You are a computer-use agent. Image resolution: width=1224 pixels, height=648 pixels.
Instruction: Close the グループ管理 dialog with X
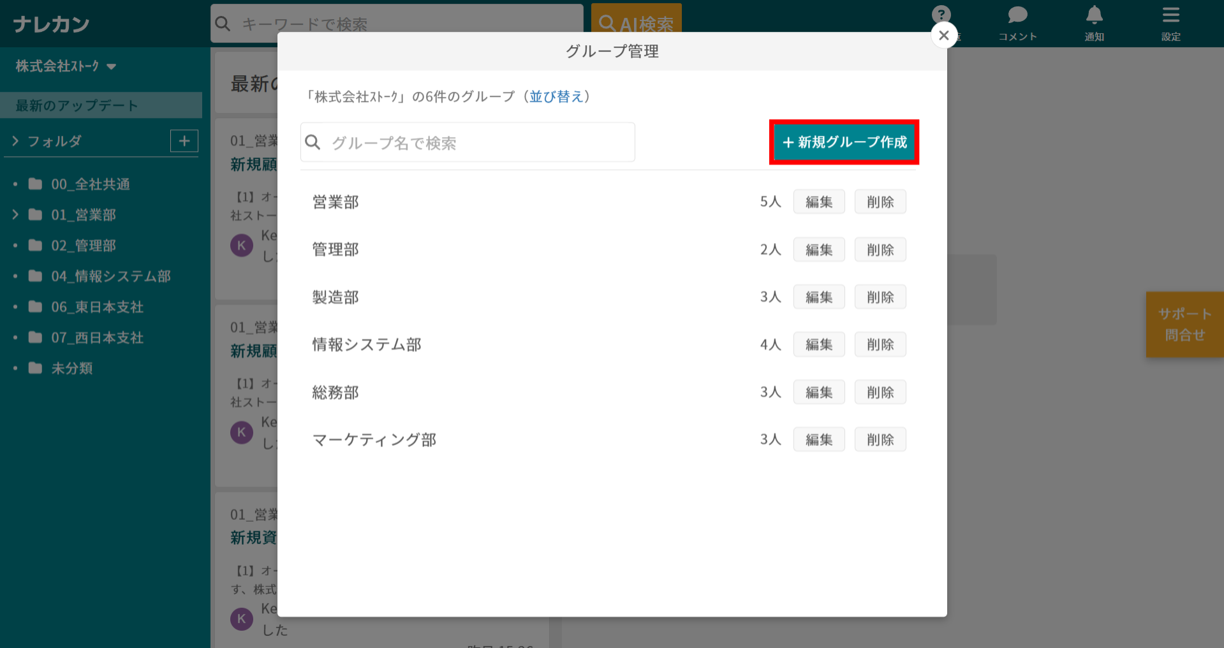pyautogui.click(x=944, y=36)
